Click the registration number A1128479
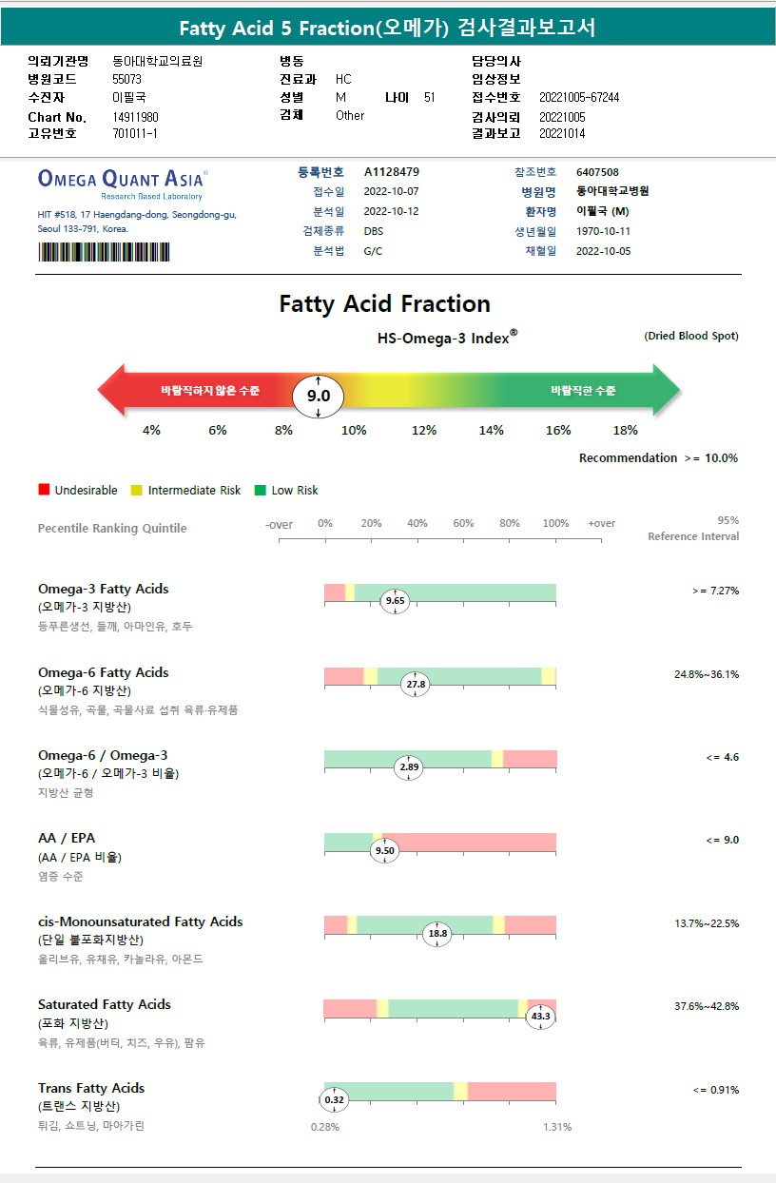 392,172
